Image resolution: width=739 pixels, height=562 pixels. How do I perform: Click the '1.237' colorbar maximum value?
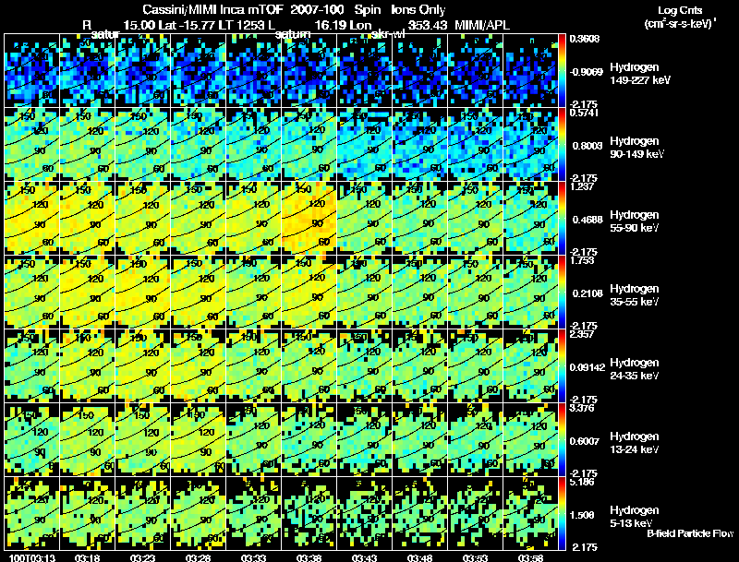coord(582,186)
